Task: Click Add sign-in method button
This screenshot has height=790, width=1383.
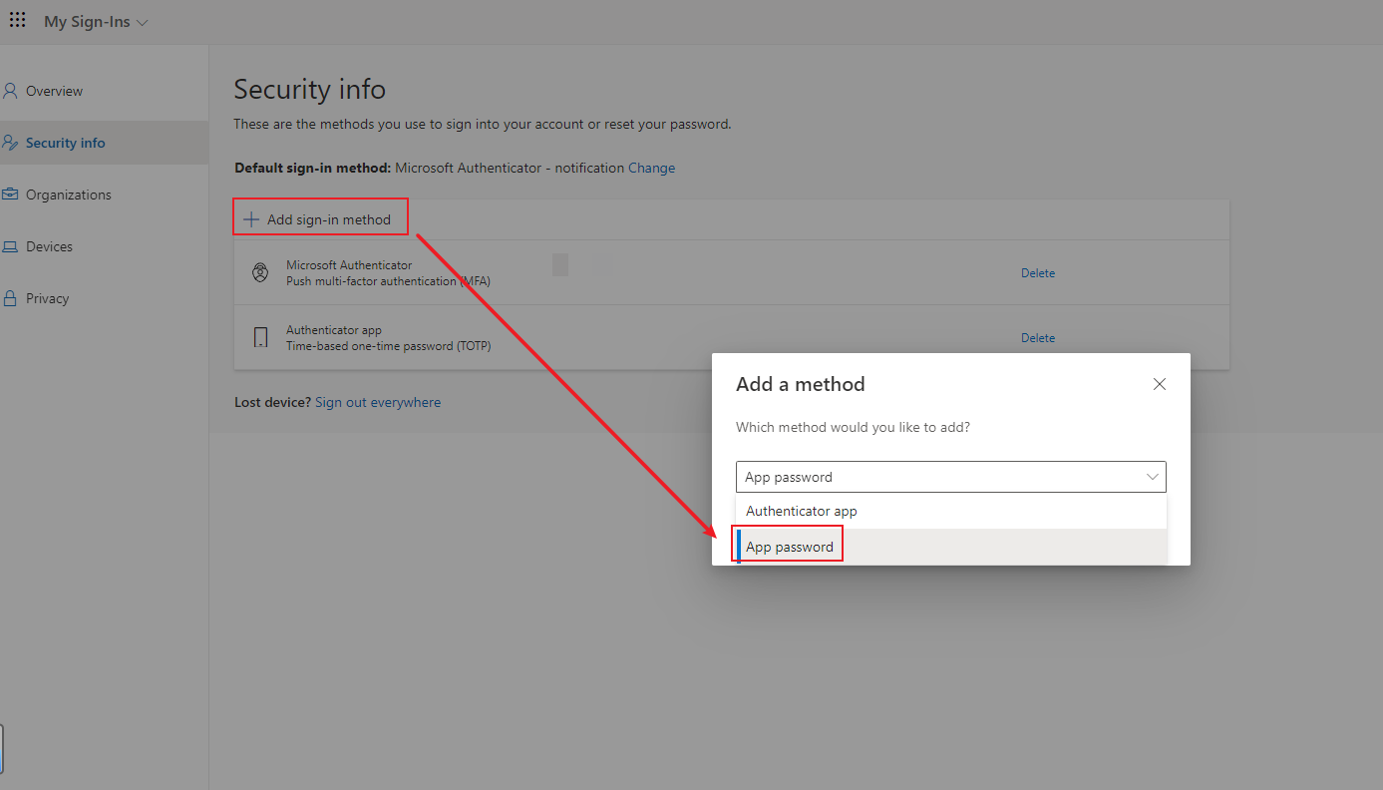Action: (320, 219)
